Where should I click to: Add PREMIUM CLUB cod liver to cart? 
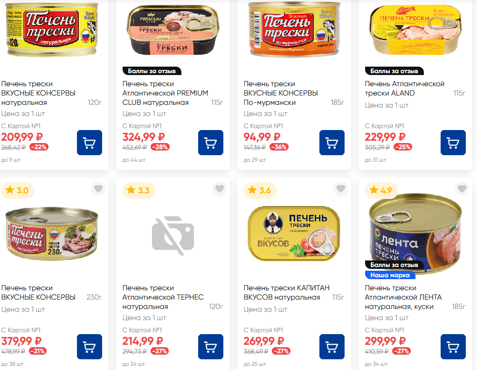[x=210, y=143]
